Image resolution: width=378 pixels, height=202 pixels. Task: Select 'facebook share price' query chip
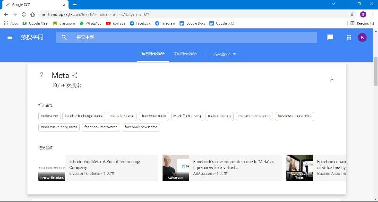point(294,116)
